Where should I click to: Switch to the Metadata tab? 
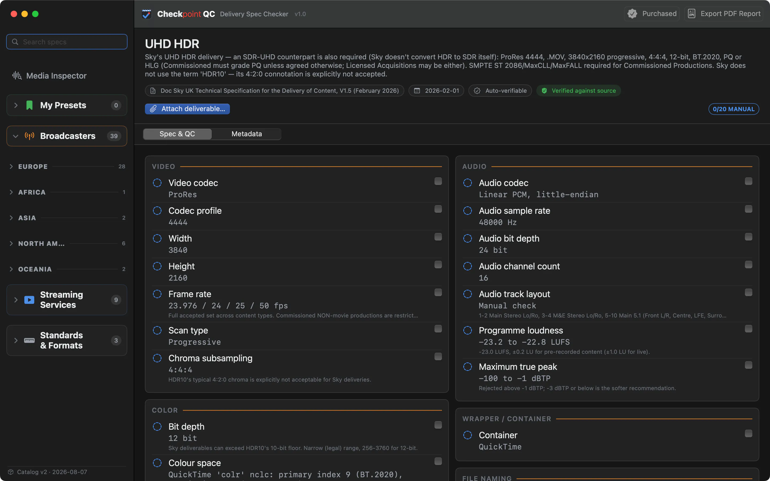coord(247,134)
